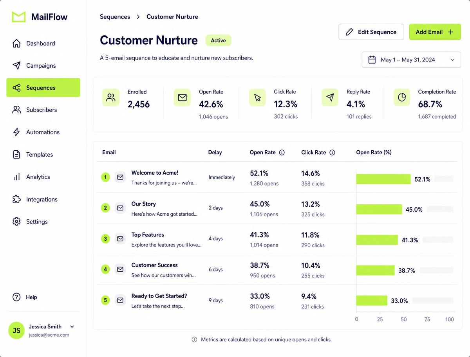Screen dimensions: 470x357
Task: Click step number 1 badge
Action: [x=105, y=177]
